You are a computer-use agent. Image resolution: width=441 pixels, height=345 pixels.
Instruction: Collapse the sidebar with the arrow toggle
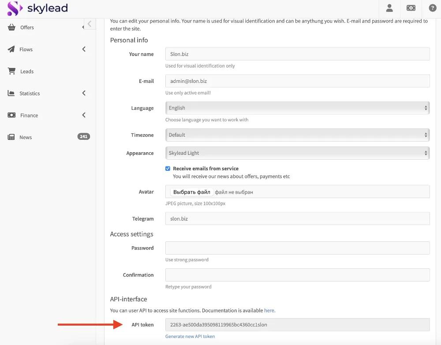90,24
